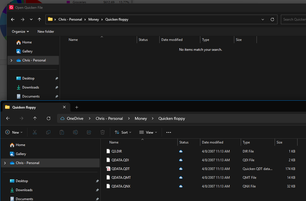Click the Copy icon in Explorer toolbar
306x201 pixels.
tap(48, 132)
